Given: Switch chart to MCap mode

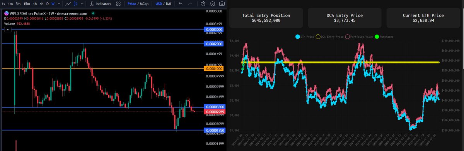Looking at the screenshot, I should coord(145,4).
